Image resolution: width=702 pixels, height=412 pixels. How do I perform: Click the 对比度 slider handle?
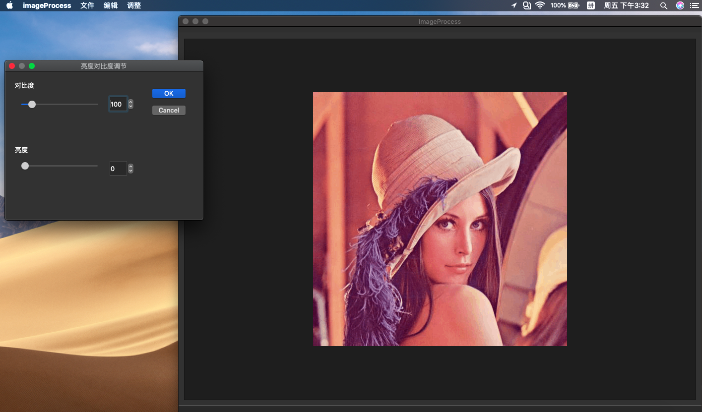(x=32, y=104)
